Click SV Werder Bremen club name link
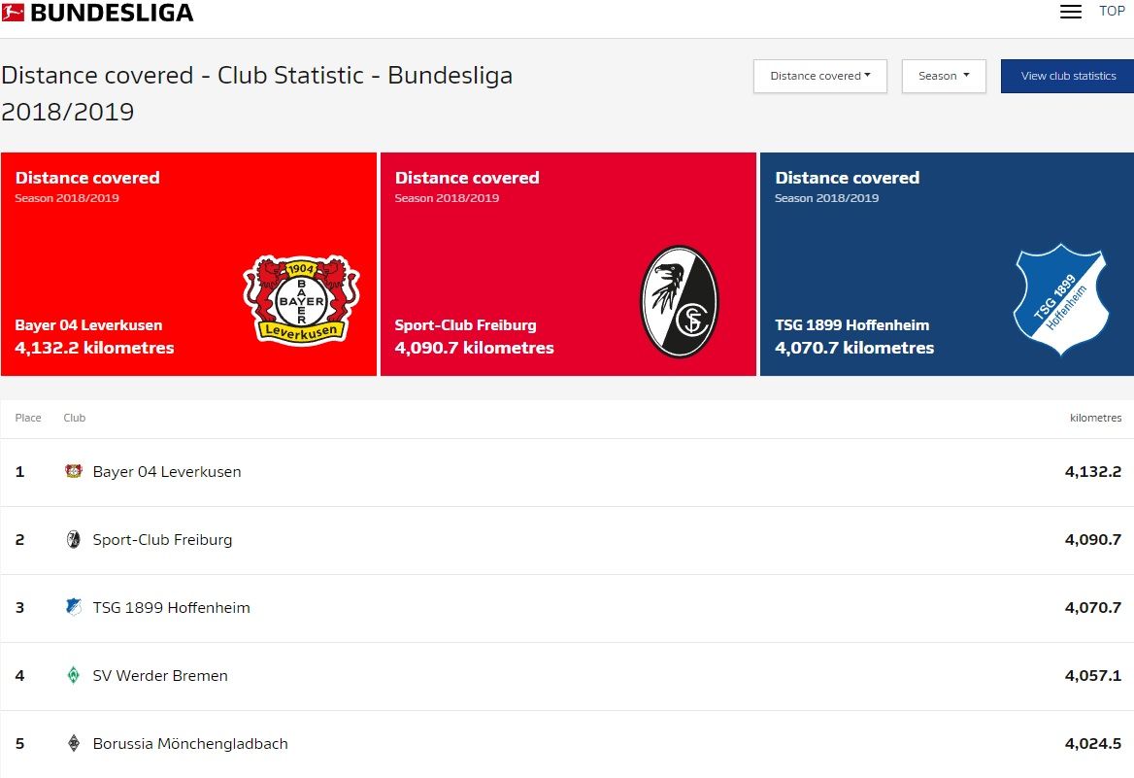Viewport: 1134px width, 778px height. point(159,675)
